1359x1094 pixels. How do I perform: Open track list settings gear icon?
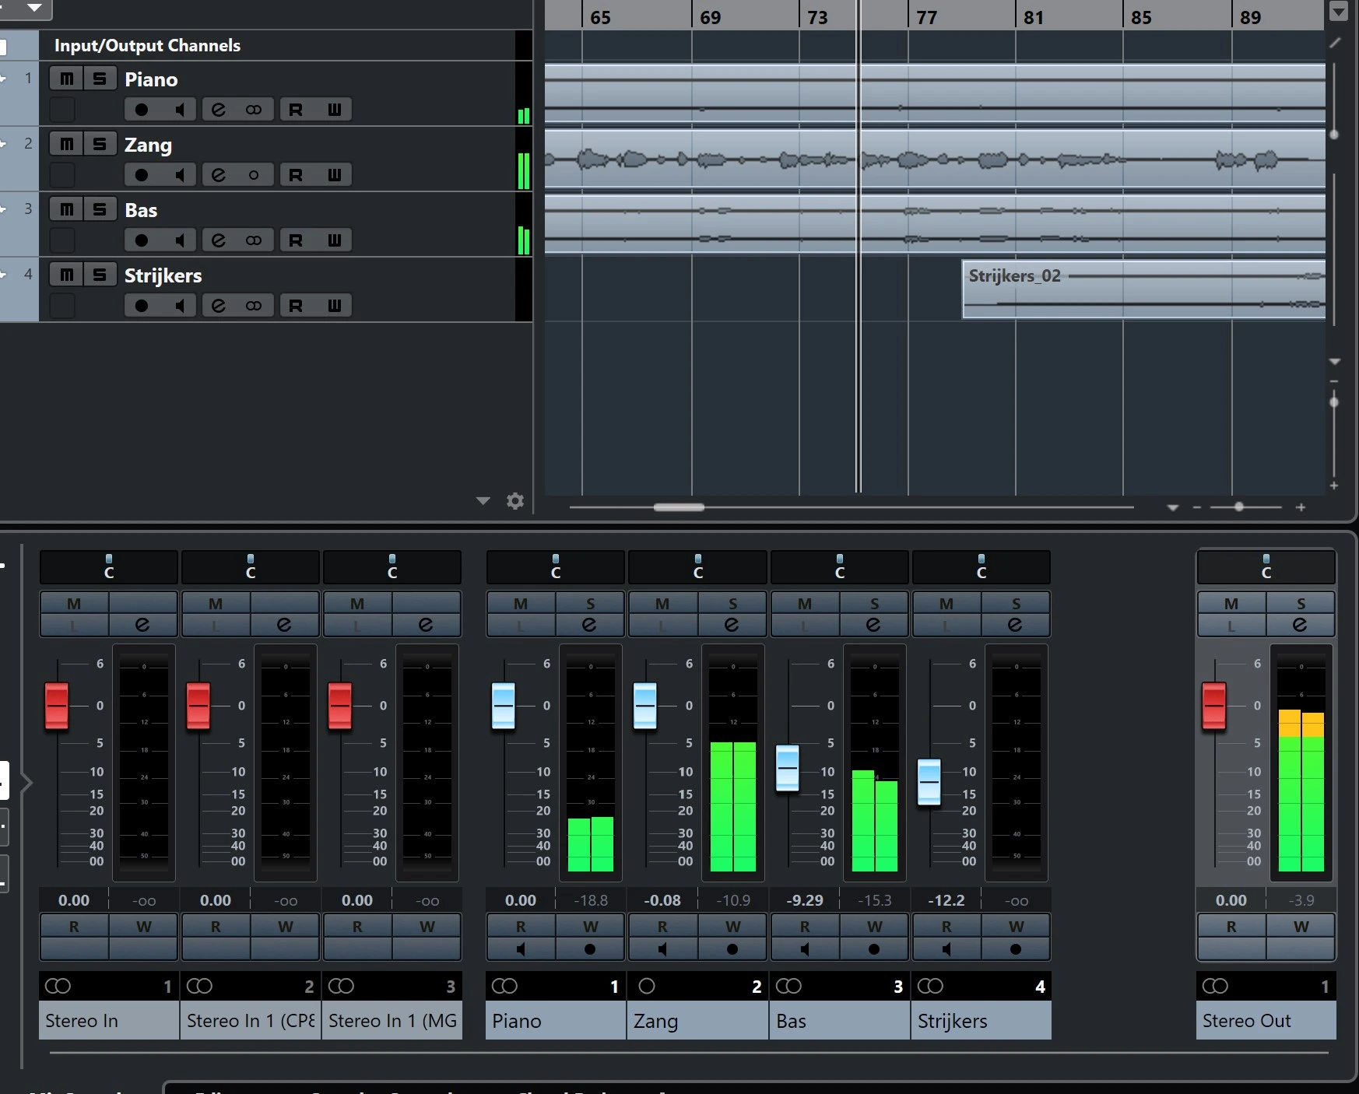click(x=515, y=501)
